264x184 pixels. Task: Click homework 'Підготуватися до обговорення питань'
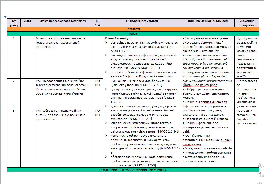coord(247,93)
